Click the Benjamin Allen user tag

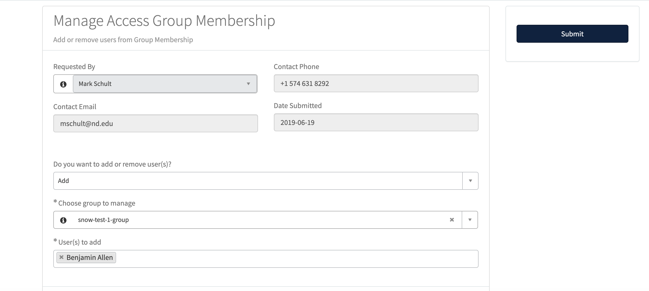pyautogui.click(x=90, y=257)
